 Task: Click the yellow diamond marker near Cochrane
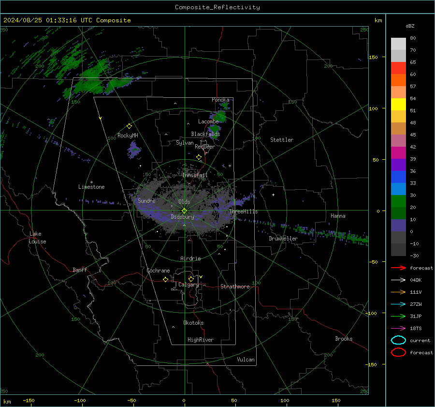click(166, 279)
